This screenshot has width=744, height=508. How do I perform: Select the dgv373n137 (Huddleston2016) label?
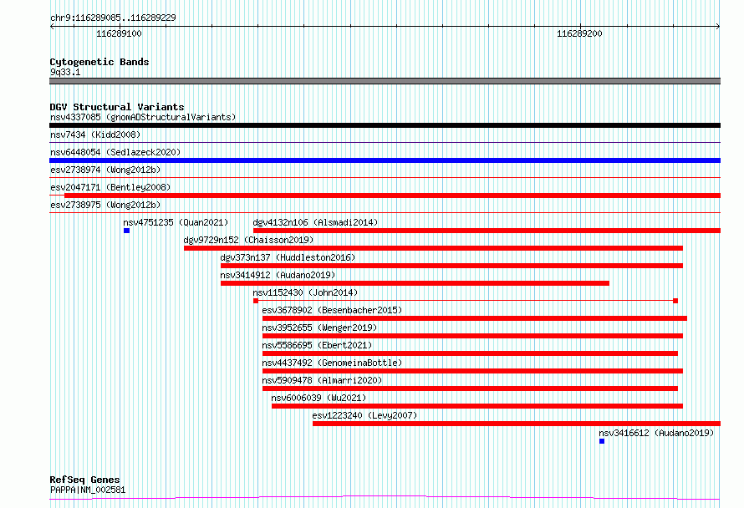288,257
